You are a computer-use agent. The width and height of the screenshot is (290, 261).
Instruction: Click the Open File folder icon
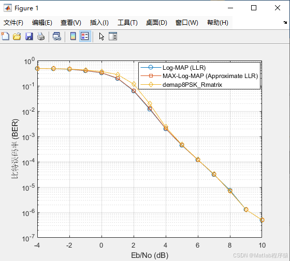[x=17, y=36]
